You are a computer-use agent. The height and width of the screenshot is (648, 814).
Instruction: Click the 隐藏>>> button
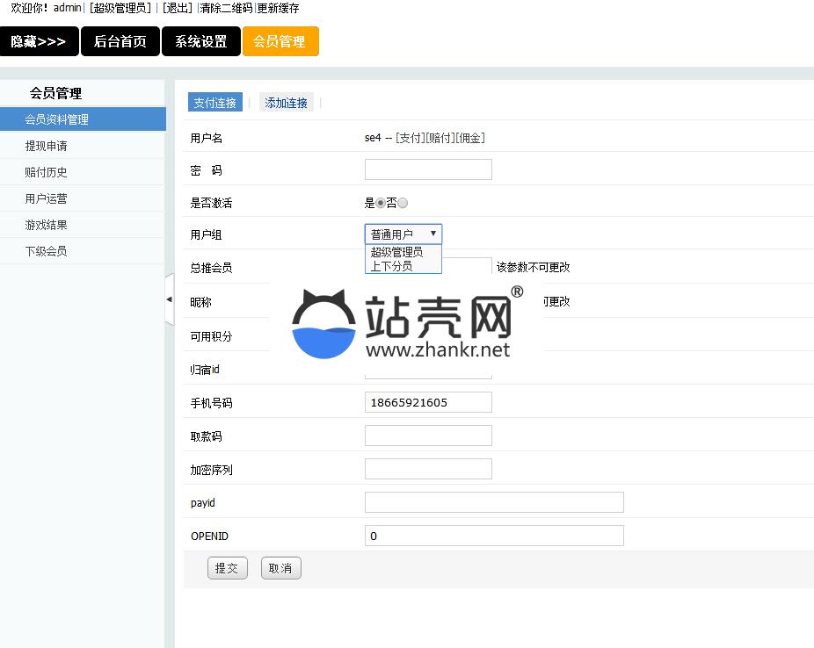coord(39,41)
